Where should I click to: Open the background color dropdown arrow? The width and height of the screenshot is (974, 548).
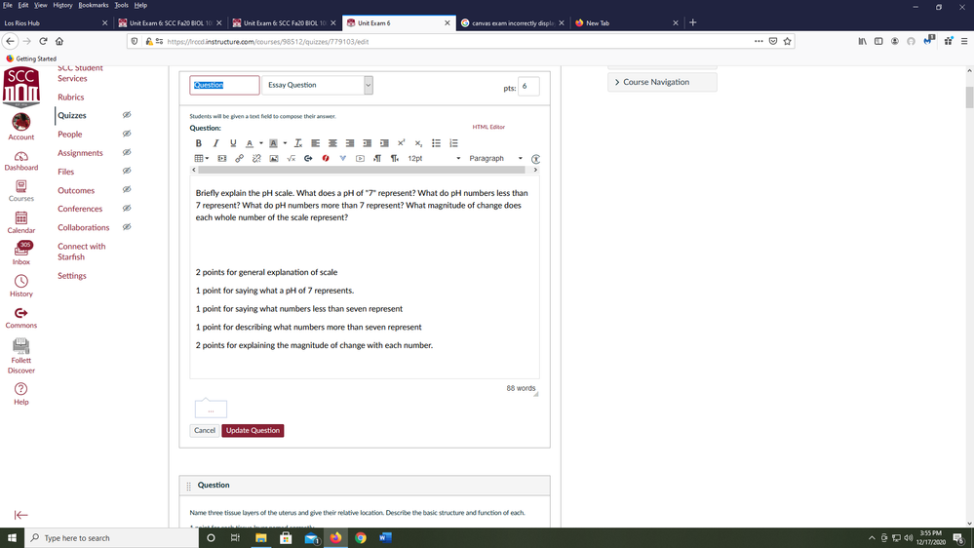285,143
